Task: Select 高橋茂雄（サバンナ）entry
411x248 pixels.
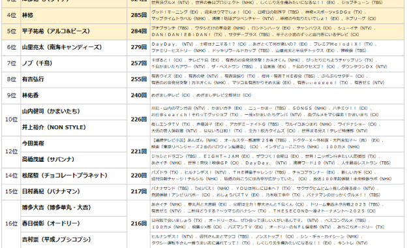Action: click(x=48, y=159)
